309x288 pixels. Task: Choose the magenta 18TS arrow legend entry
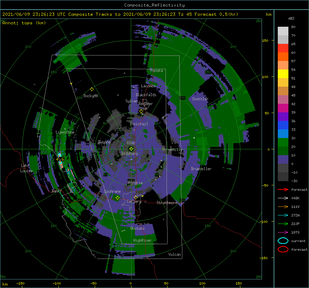coord(283,233)
